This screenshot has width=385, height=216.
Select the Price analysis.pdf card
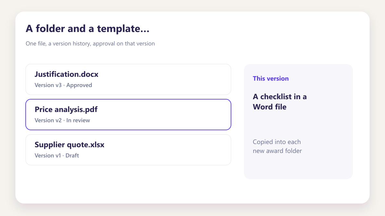click(x=128, y=115)
